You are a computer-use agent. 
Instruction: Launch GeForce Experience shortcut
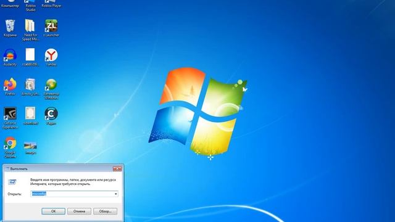point(10,118)
